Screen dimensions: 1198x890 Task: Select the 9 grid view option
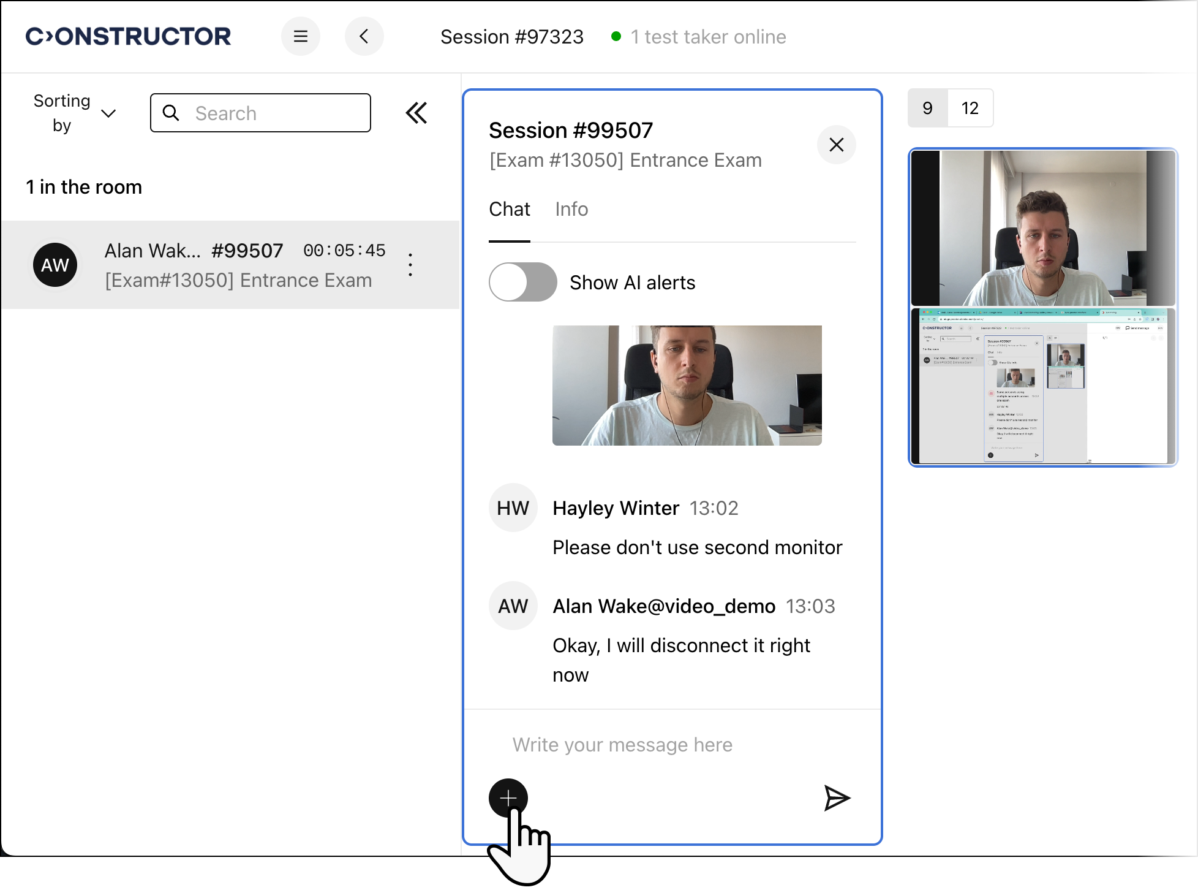click(927, 108)
